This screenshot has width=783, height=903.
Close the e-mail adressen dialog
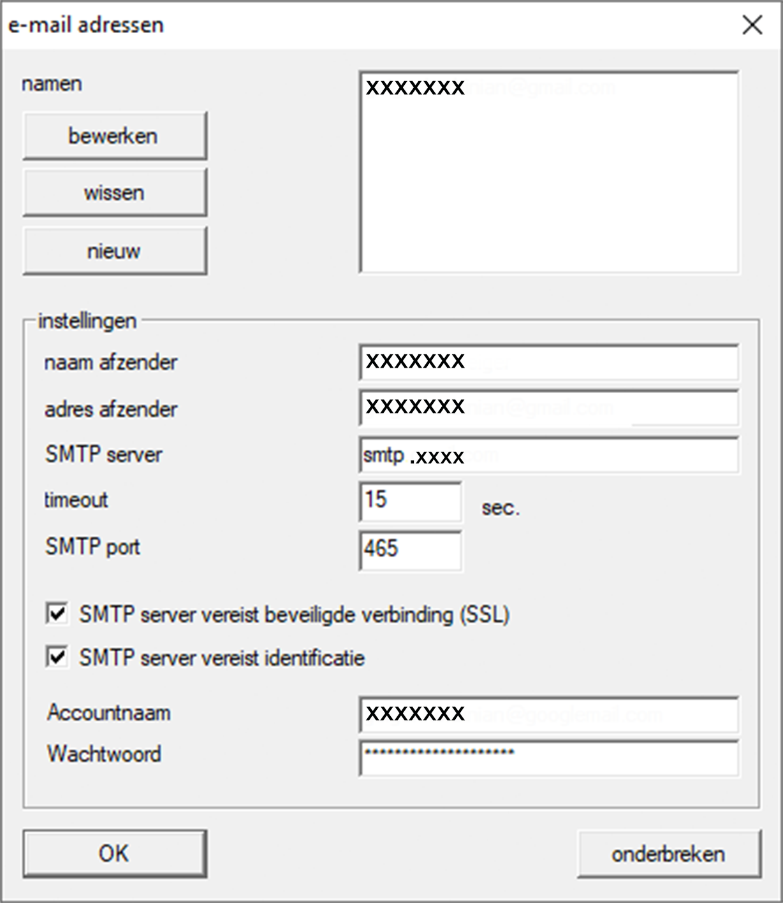[752, 25]
